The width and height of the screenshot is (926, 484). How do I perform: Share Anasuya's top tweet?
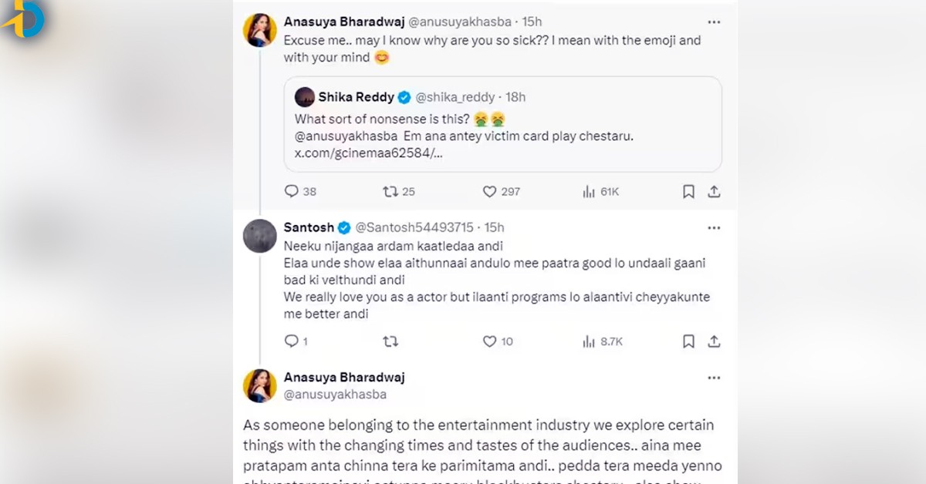(x=715, y=191)
